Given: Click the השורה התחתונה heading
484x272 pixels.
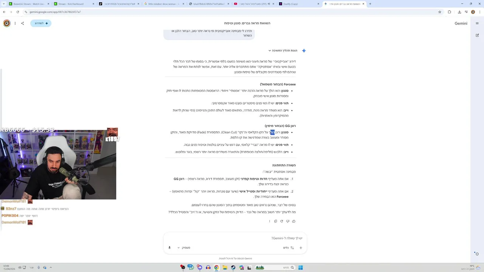Looking at the screenshot, I should [284, 165].
